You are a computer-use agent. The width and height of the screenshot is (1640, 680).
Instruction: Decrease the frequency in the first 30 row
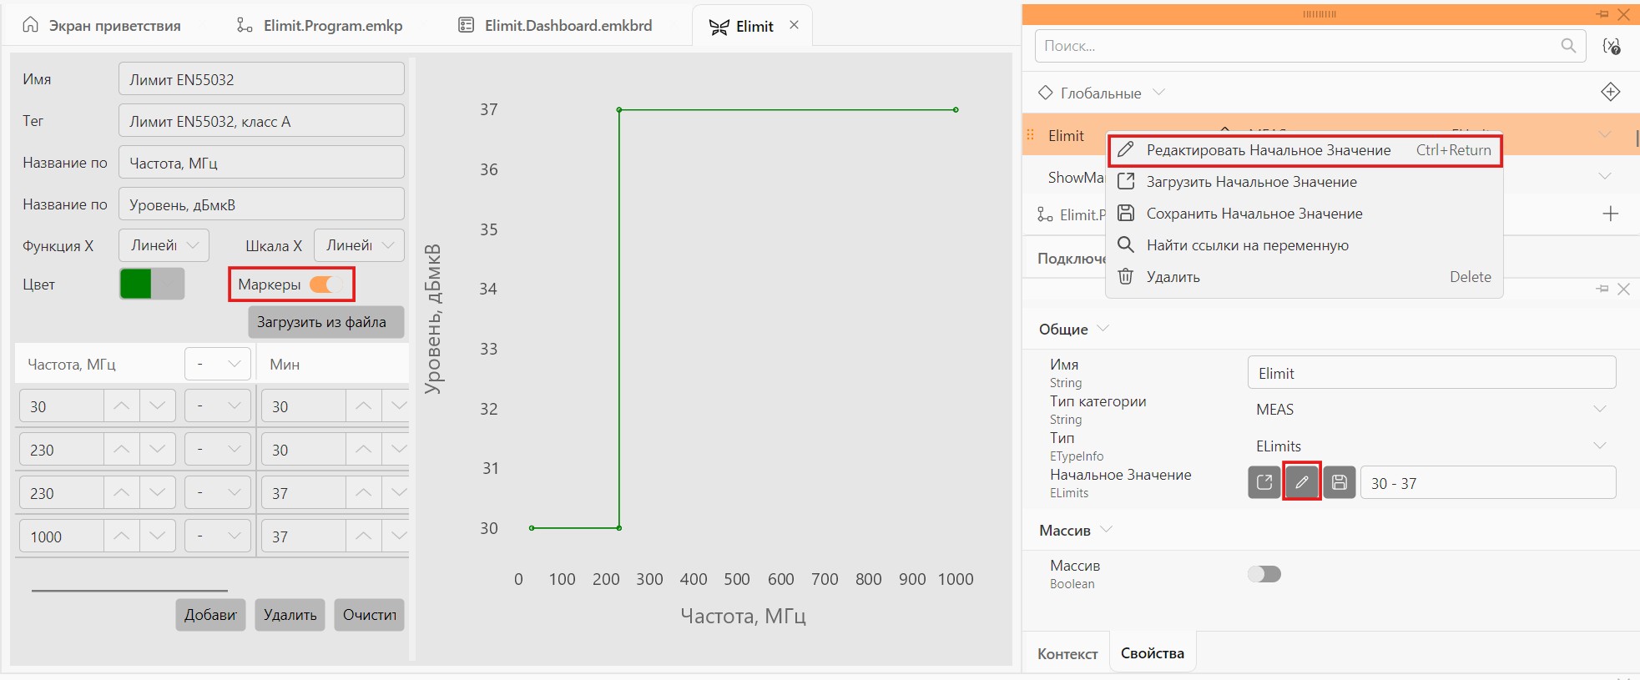(x=158, y=406)
